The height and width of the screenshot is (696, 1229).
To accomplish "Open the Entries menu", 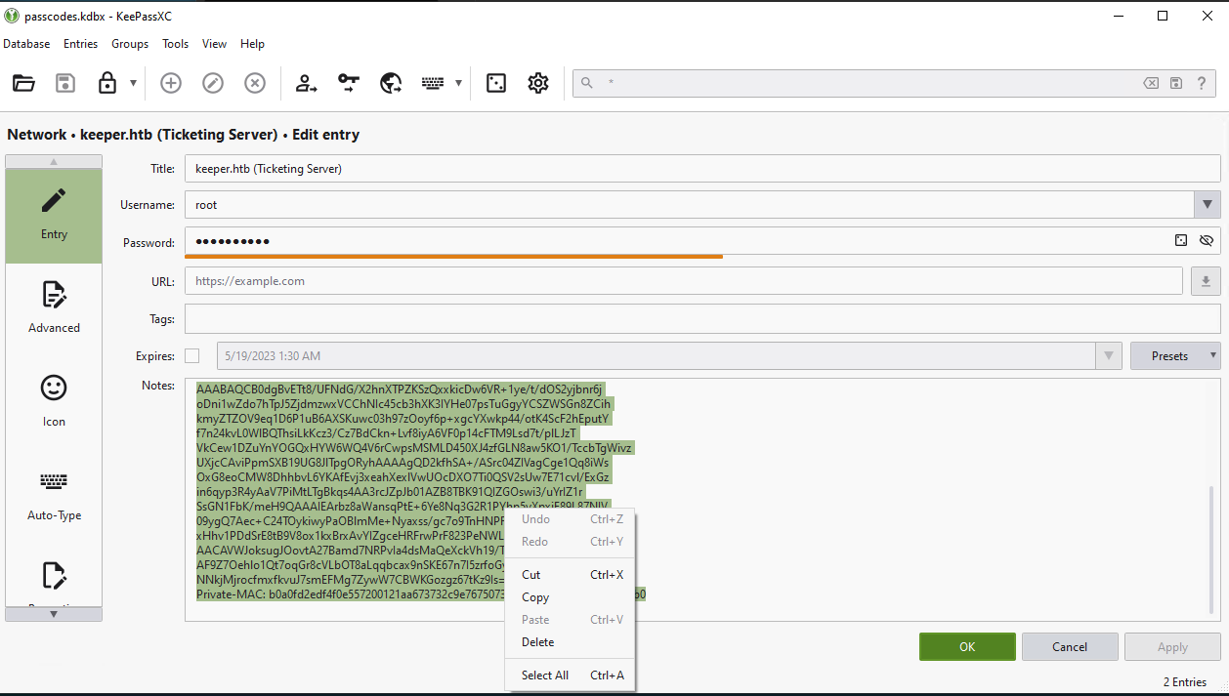I will (x=80, y=44).
